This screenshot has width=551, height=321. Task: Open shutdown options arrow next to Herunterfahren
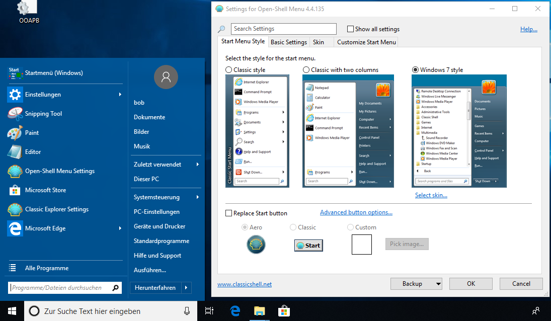click(x=186, y=288)
